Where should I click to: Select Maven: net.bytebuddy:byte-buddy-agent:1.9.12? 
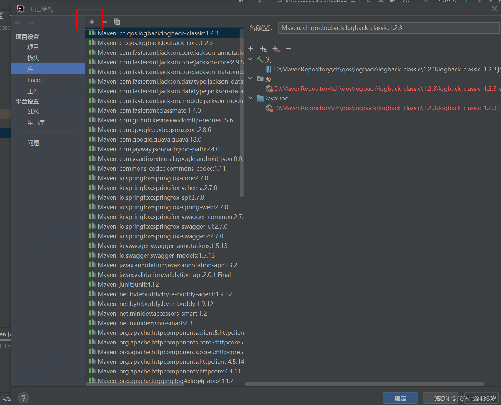coord(164,294)
